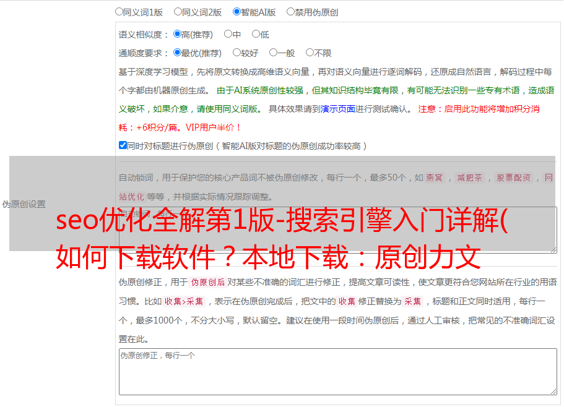
Task: Set 通顺度要求 to 最优(推荐)
Action: (x=177, y=53)
